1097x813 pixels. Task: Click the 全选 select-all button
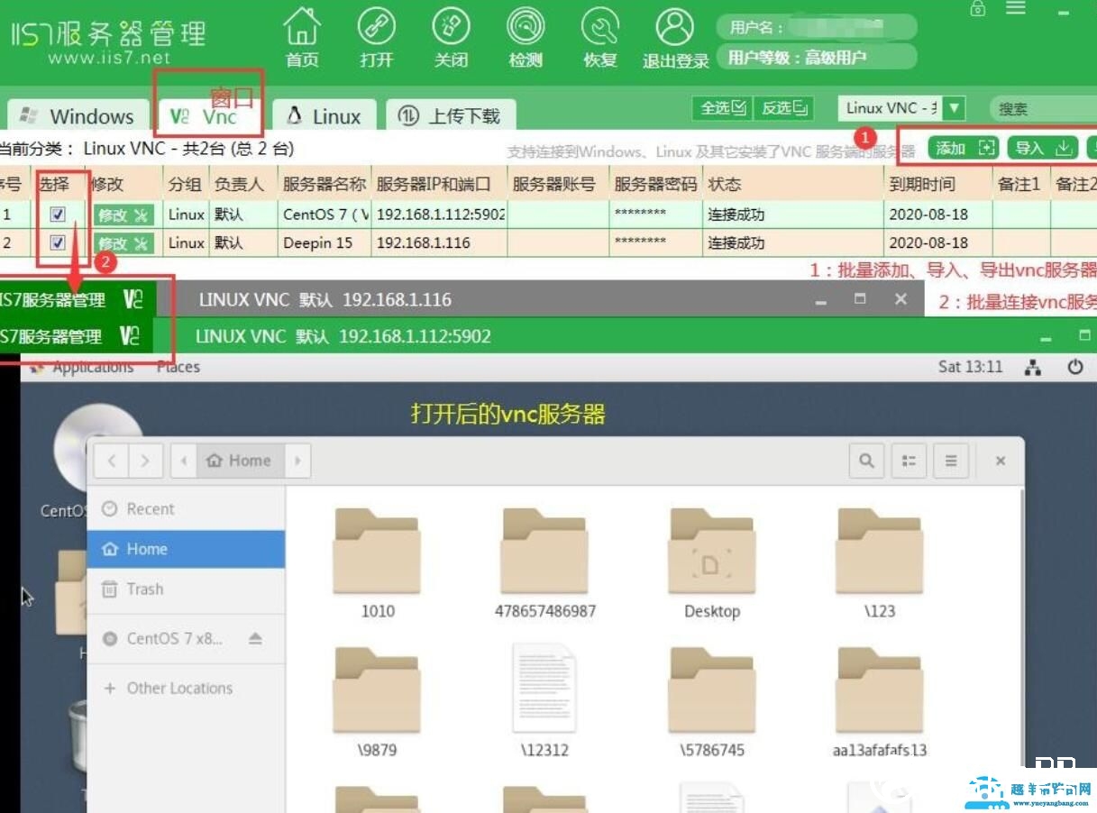(x=723, y=108)
